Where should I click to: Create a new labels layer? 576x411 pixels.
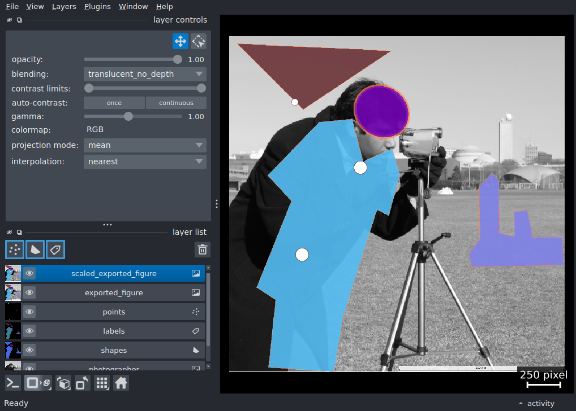point(55,250)
